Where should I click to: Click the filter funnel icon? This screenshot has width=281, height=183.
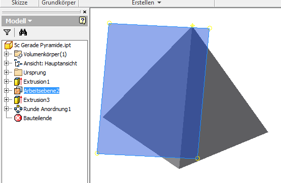7,32
